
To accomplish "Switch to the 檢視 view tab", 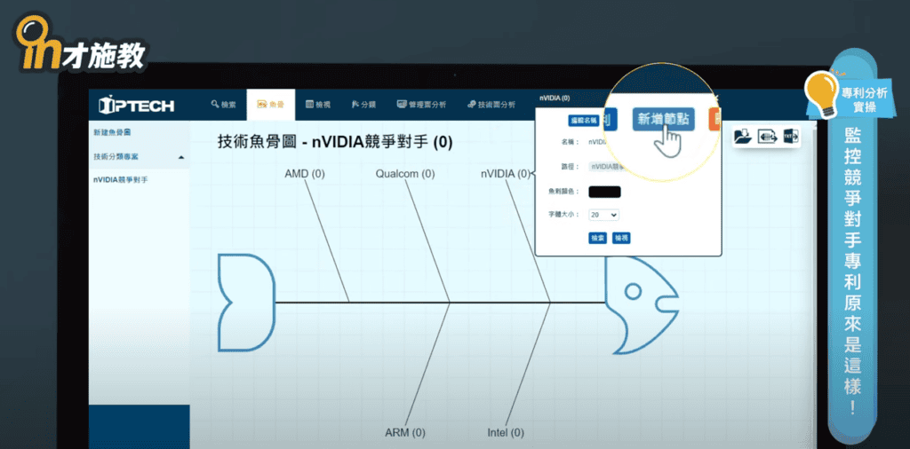I will coord(318,105).
